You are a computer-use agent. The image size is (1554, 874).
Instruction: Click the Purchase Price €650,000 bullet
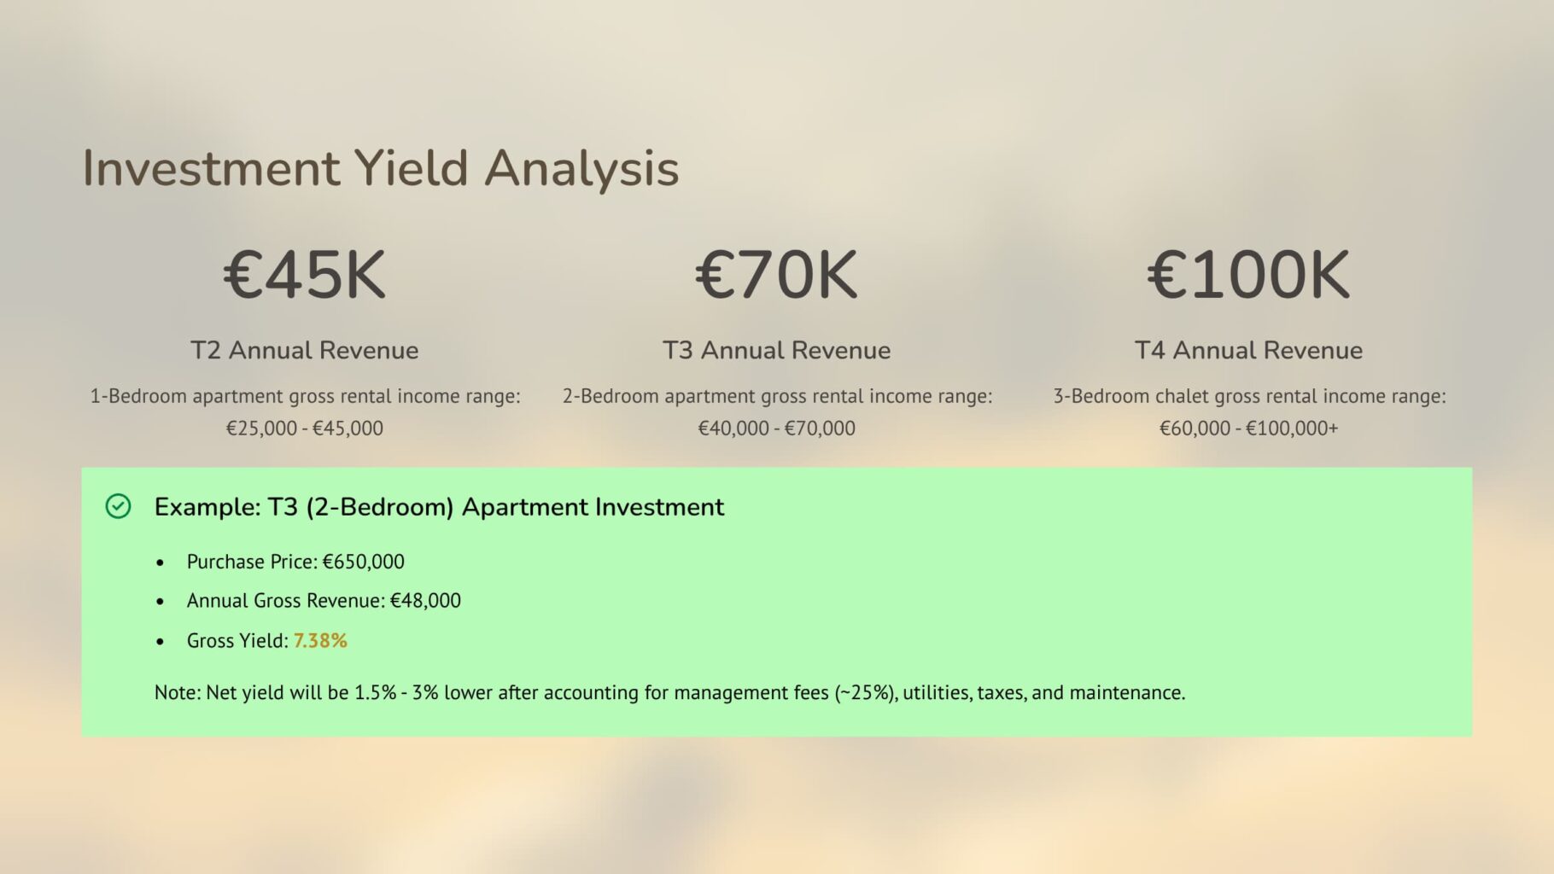click(295, 562)
